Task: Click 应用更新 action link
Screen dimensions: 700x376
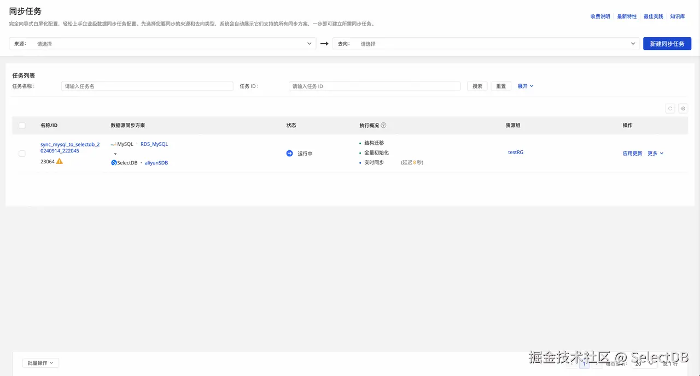Action: [x=632, y=154]
